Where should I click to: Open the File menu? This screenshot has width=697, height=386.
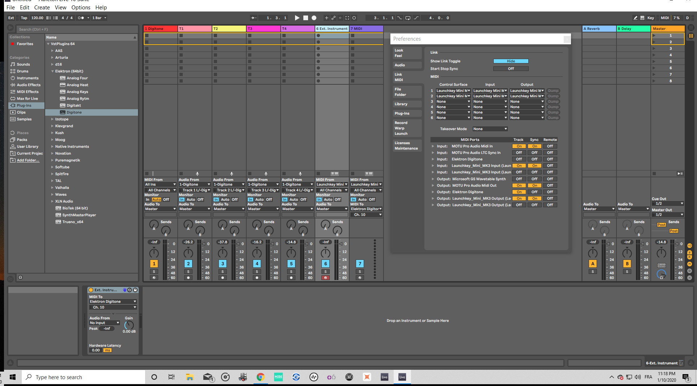tap(10, 7)
